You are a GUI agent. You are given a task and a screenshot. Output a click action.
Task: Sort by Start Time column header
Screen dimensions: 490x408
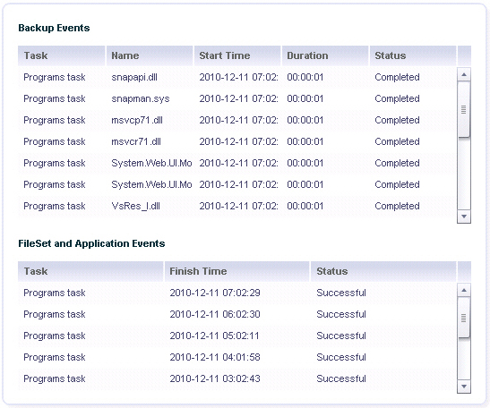tap(237, 55)
